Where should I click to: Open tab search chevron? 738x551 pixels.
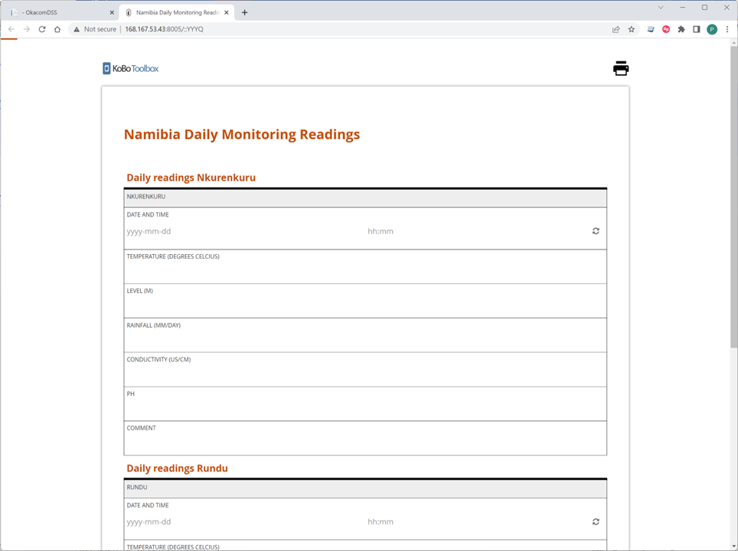(x=661, y=8)
